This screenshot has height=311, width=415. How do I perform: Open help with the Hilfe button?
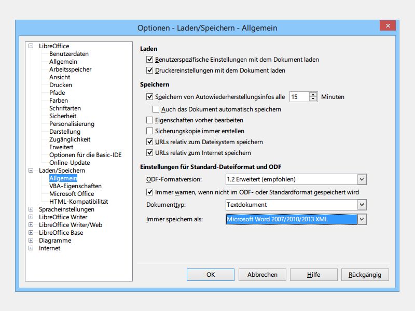[314, 275]
